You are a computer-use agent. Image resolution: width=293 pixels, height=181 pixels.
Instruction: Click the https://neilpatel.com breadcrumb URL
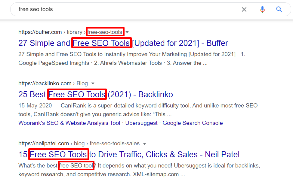44,143
